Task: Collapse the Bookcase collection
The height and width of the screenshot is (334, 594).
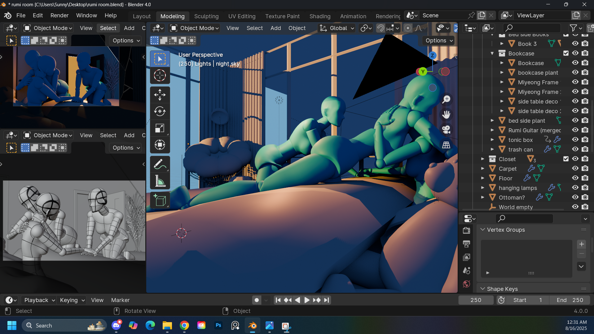Action: coord(492,53)
